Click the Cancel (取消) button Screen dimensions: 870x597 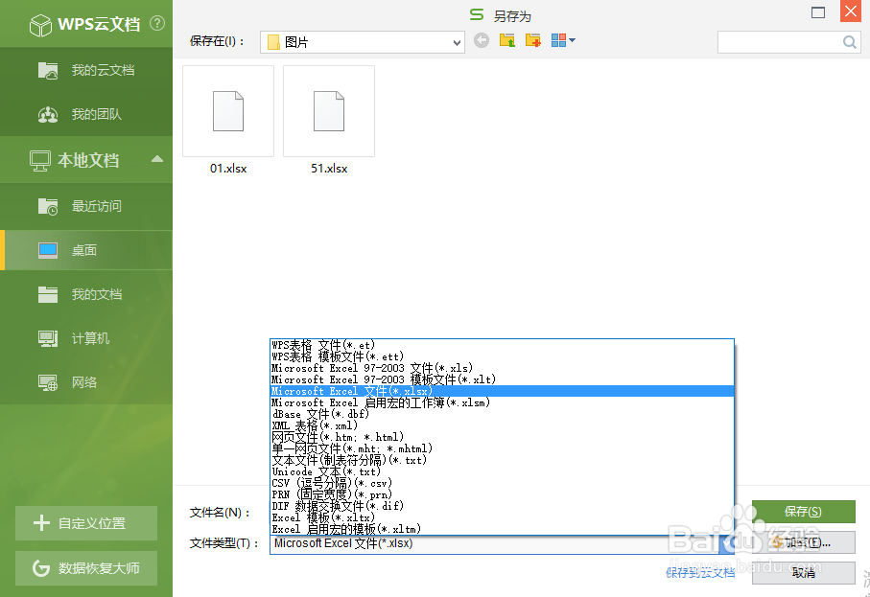(x=804, y=573)
